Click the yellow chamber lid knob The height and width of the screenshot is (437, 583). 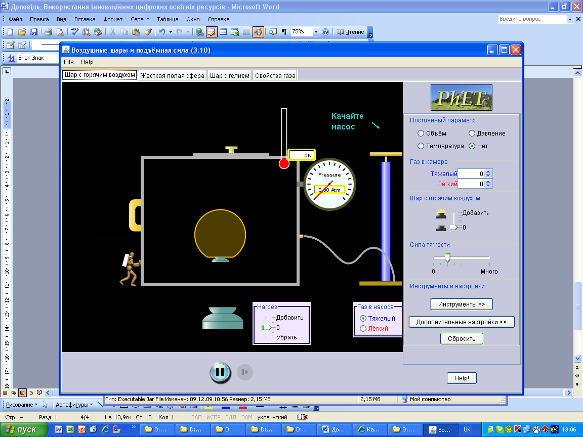pyautogui.click(x=231, y=149)
